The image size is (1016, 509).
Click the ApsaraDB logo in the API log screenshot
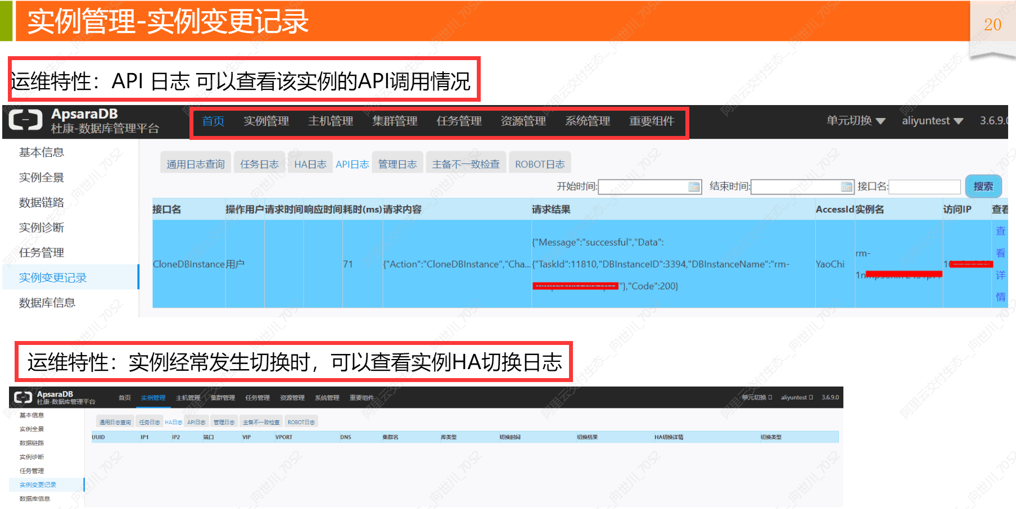(x=26, y=120)
